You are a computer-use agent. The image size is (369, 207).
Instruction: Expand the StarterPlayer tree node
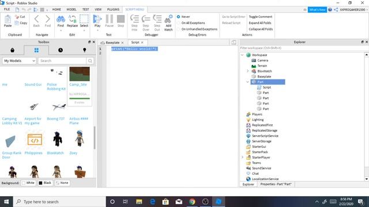coord(242,157)
